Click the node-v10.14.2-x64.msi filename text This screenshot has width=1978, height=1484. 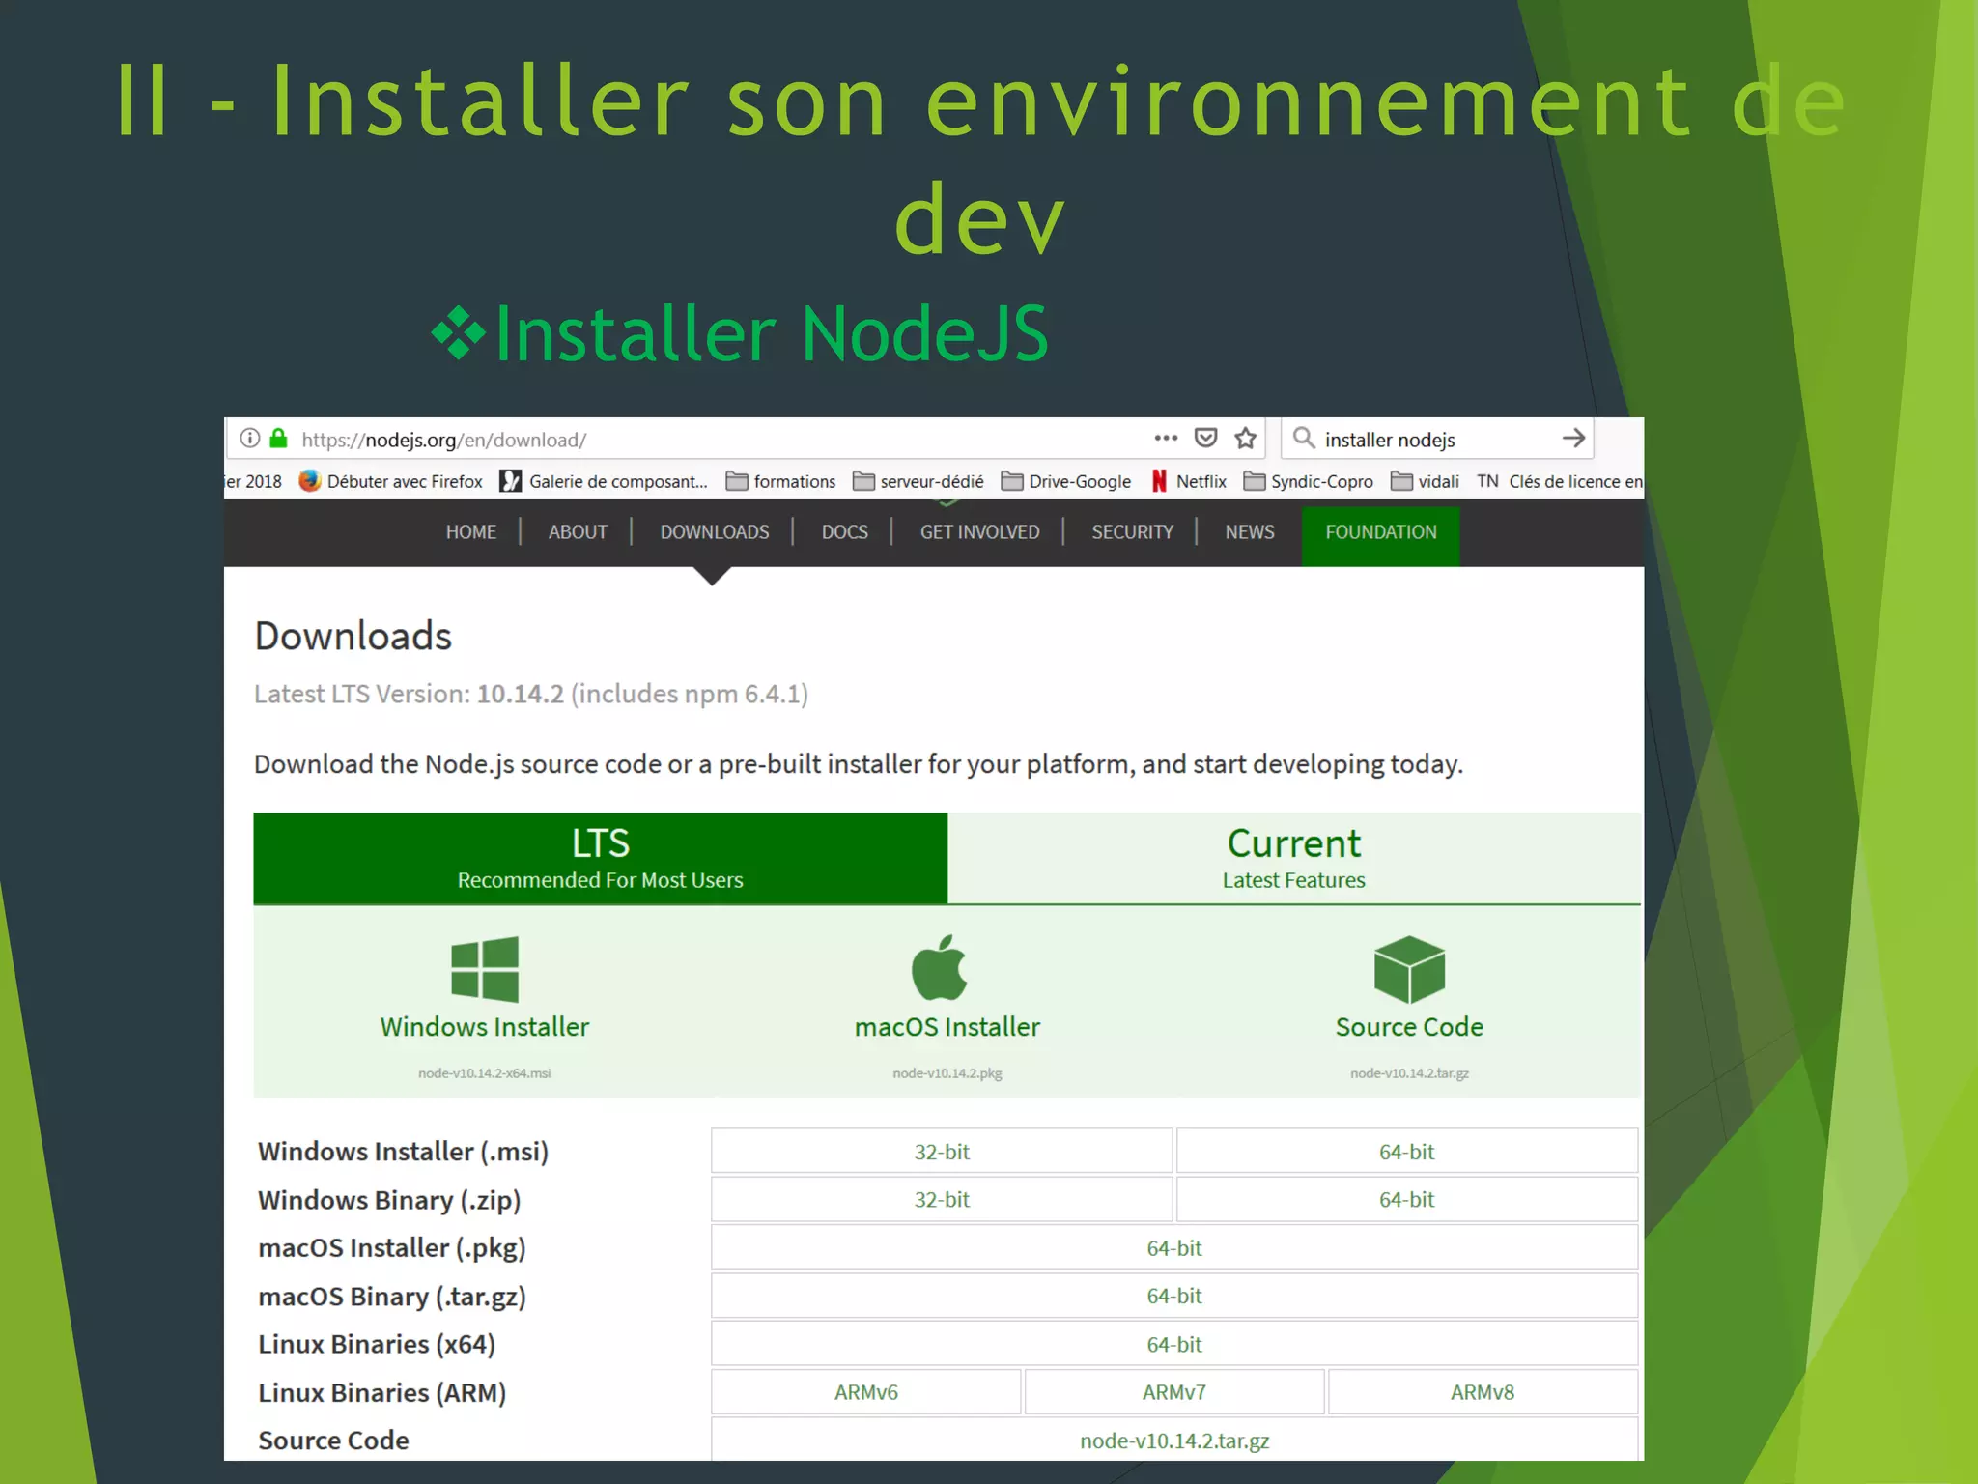tap(485, 1073)
